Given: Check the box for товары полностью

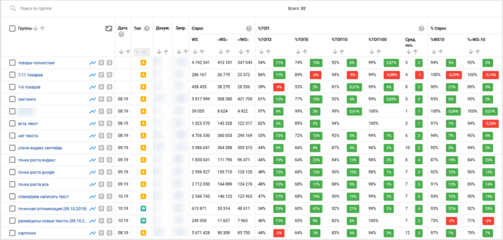Looking at the screenshot, I should (12, 63).
